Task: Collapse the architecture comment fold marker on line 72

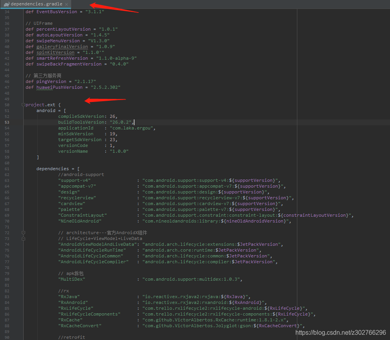Action: 23,233
